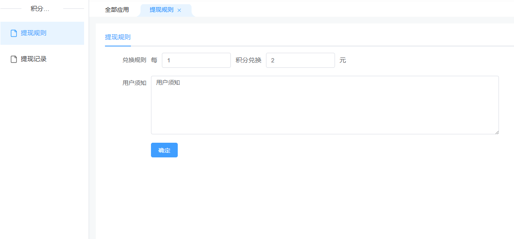Click the 每 text before first input

pos(154,60)
